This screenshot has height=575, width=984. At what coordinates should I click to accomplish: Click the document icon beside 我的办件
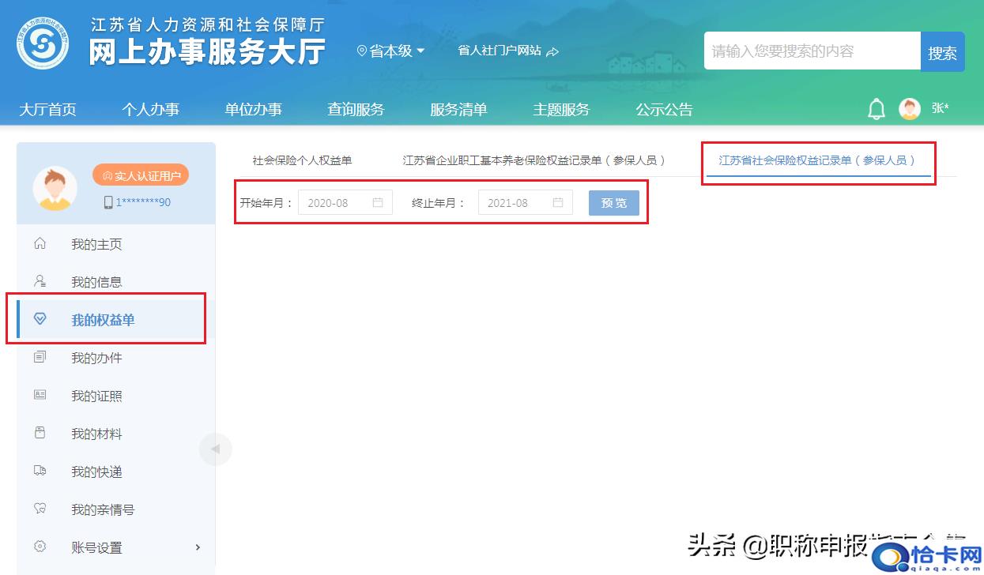tap(40, 358)
